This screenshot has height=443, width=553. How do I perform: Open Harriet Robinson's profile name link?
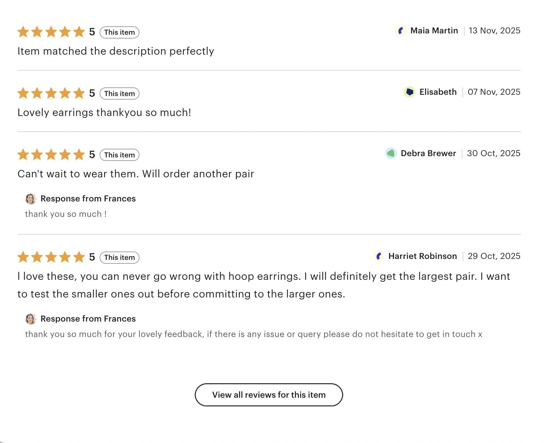coord(422,256)
